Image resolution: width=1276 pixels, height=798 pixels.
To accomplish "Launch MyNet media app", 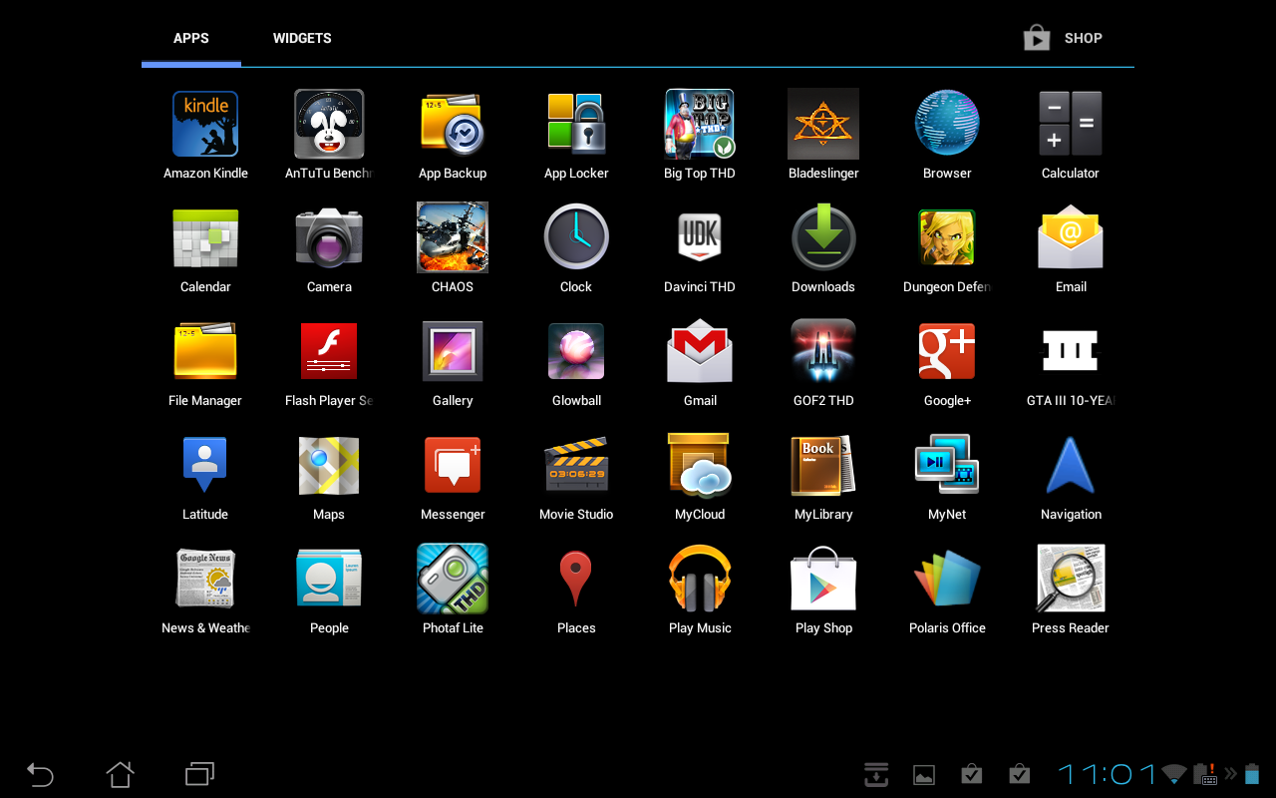I will click(947, 465).
